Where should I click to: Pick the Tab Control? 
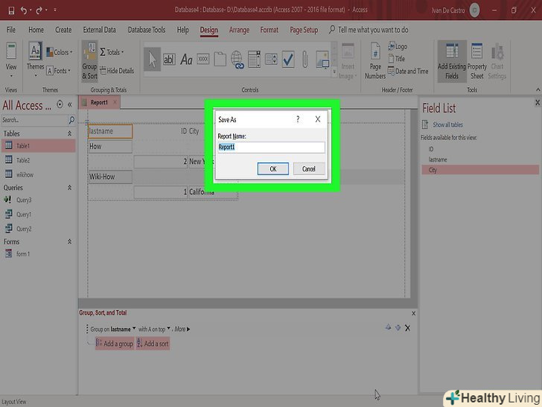[x=220, y=60]
